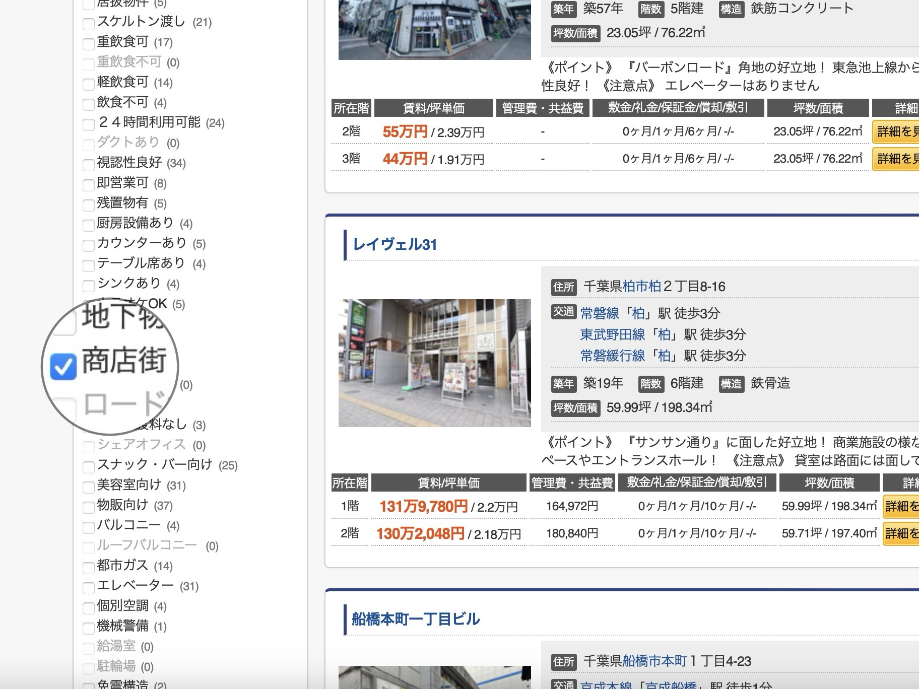The image size is (919, 689).
Task: Tick the 重飲食可 checkbox
Action: [89, 43]
